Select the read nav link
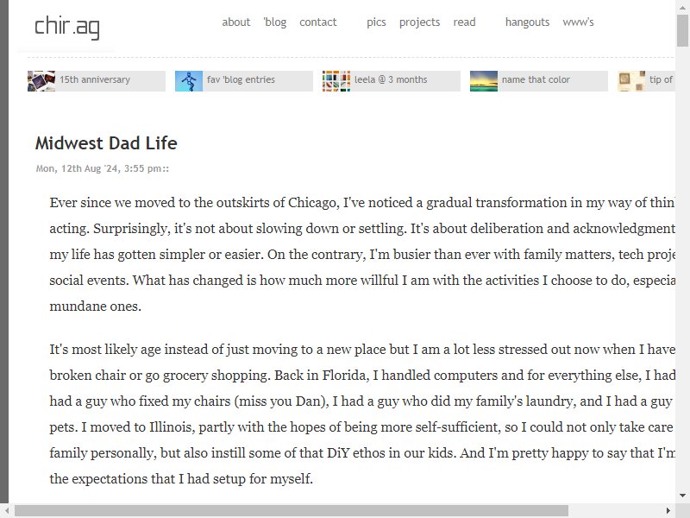This screenshot has height=518, width=690. [464, 22]
